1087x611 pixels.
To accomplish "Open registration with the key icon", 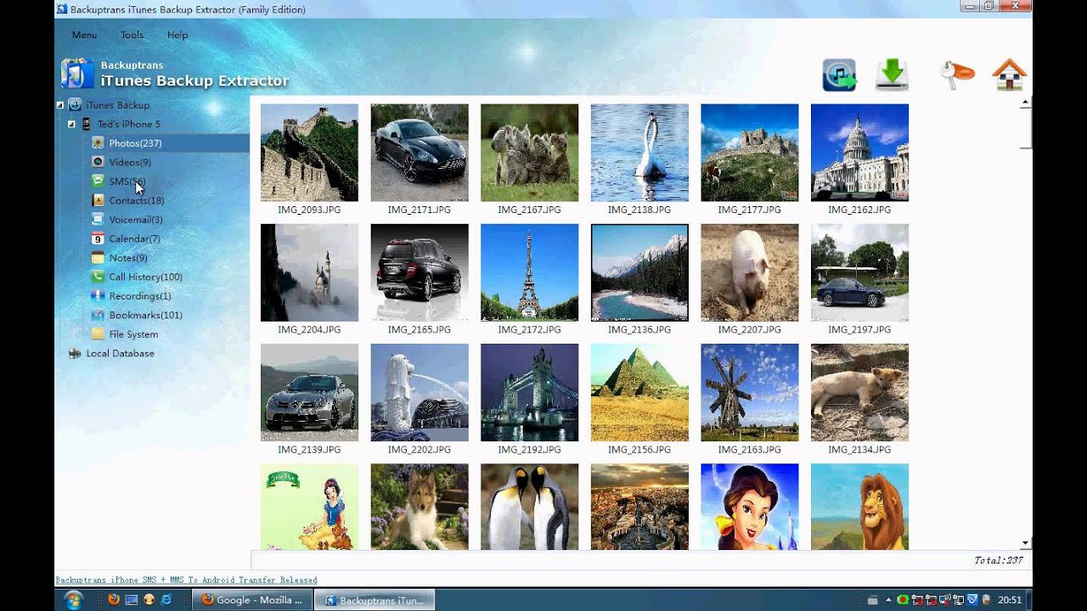I will click(958, 76).
